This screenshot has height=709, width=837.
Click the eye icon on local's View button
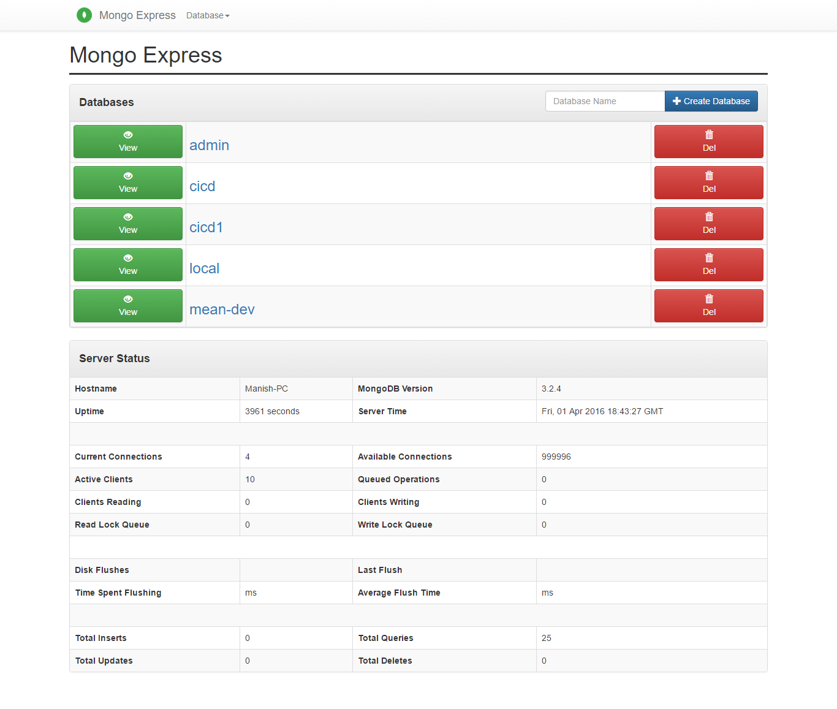(x=127, y=258)
